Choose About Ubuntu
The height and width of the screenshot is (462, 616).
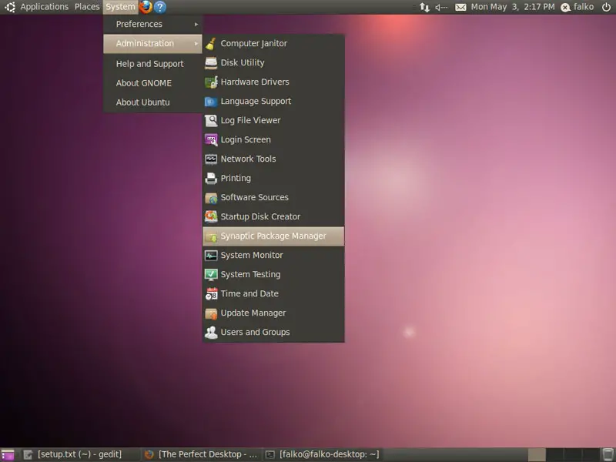[152, 102]
